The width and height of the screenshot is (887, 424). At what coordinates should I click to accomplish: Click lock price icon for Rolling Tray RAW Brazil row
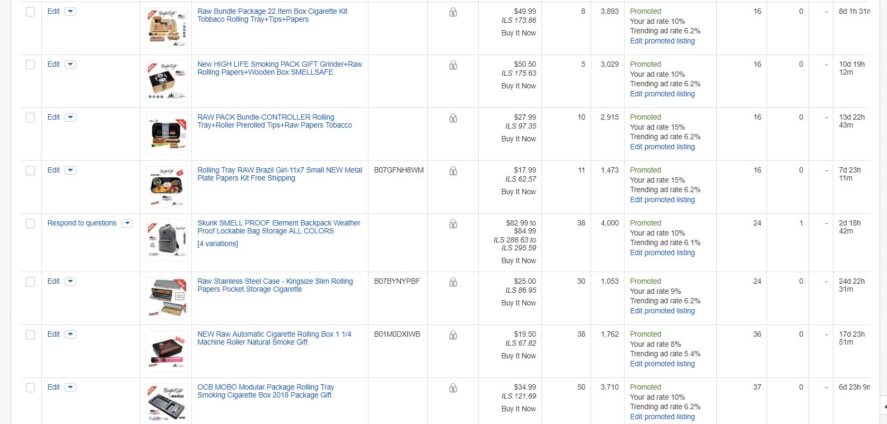pos(453,171)
